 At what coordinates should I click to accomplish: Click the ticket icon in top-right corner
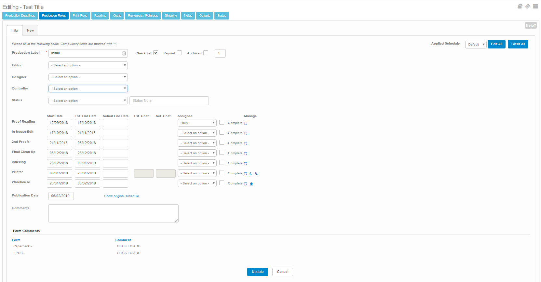(x=528, y=6)
